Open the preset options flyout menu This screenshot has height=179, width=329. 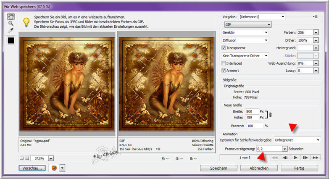pos(315,16)
